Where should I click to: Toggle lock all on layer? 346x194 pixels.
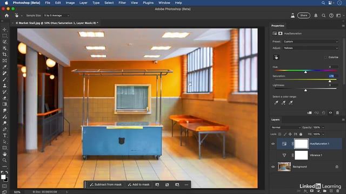tap(301, 134)
